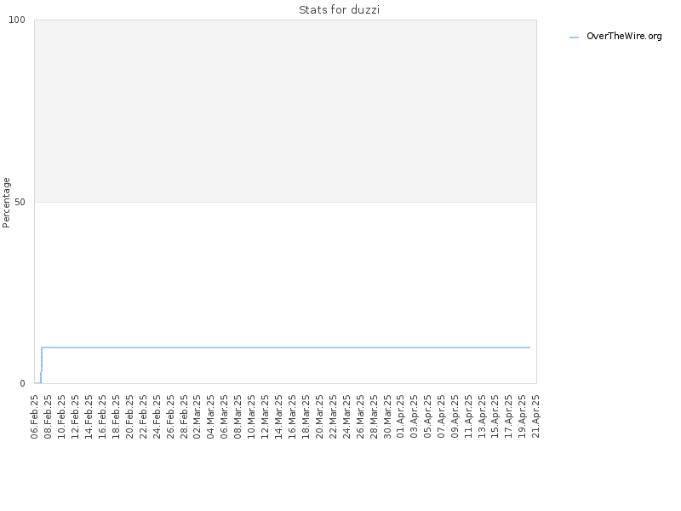Viewport: 681px width, 511px height.
Task: Click the 02.Mar.25 date label
Action: [x=197, y=416]
